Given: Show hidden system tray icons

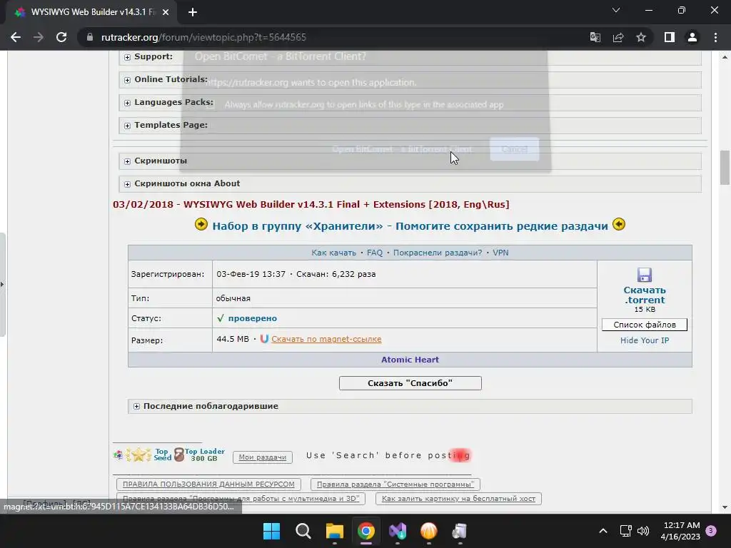Looking at the screenshot, I should pos(603,531).
